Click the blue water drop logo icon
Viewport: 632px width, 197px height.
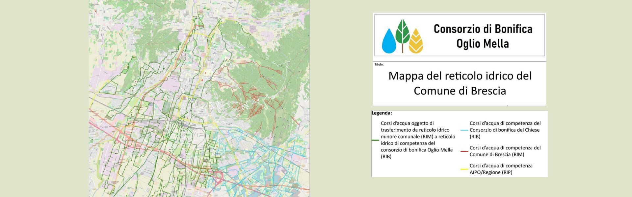coord(389,42)
